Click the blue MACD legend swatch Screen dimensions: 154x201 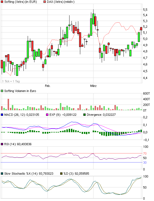point(2,115)
